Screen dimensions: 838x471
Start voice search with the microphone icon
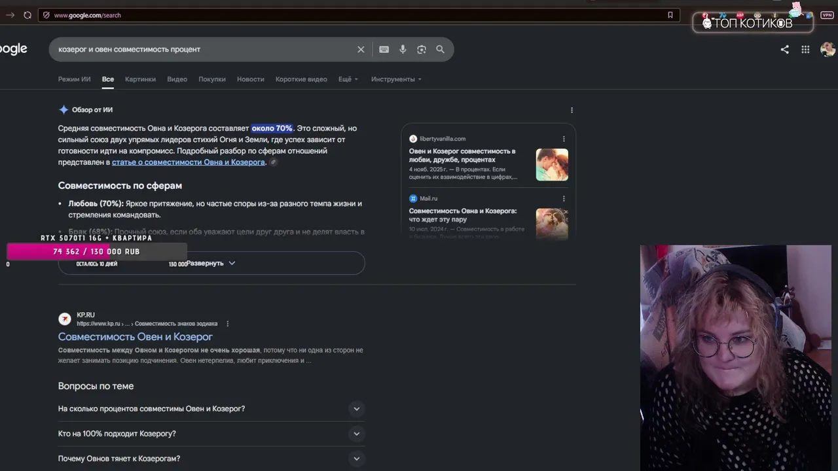[403, 49]
